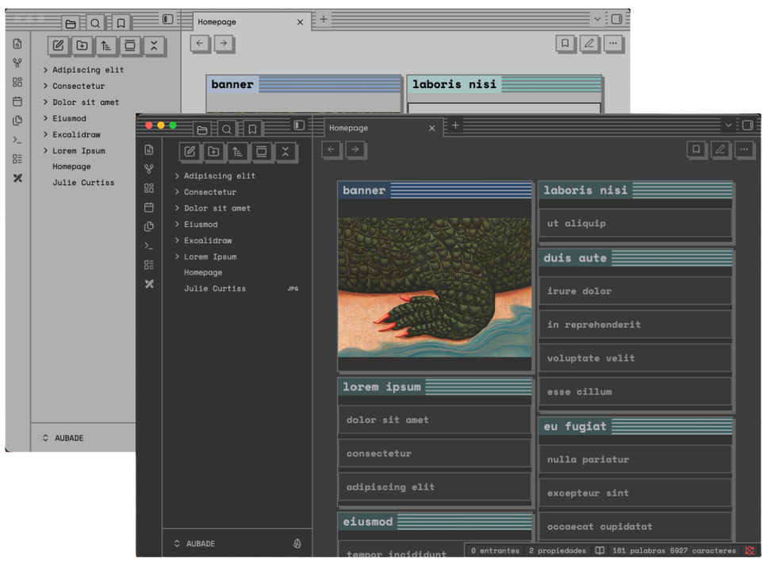The width and height of the screenshot is (771, 566).
Task: Open daily note calendar icon in dark window
Action: tap(149, 207)
